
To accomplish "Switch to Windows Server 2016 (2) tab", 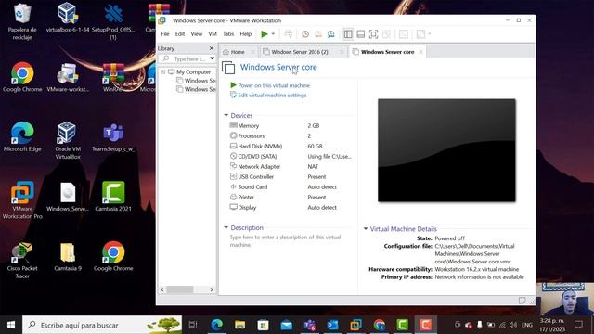I will (300, 52).
